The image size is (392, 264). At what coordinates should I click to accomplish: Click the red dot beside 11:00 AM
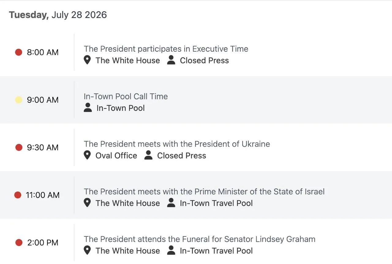click(x=18, y=195)
